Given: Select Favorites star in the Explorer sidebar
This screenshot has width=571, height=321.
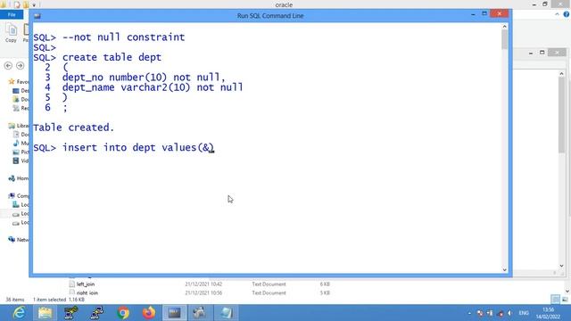Looking at the screenshot, I should [x=12, y=81].
